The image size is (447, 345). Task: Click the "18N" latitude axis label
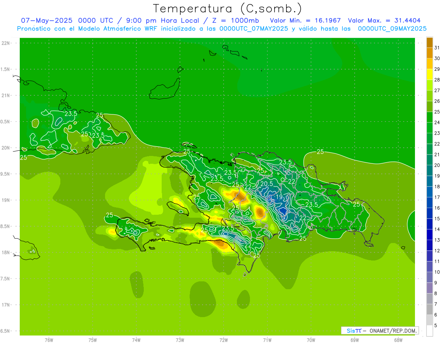click(6, 252)
